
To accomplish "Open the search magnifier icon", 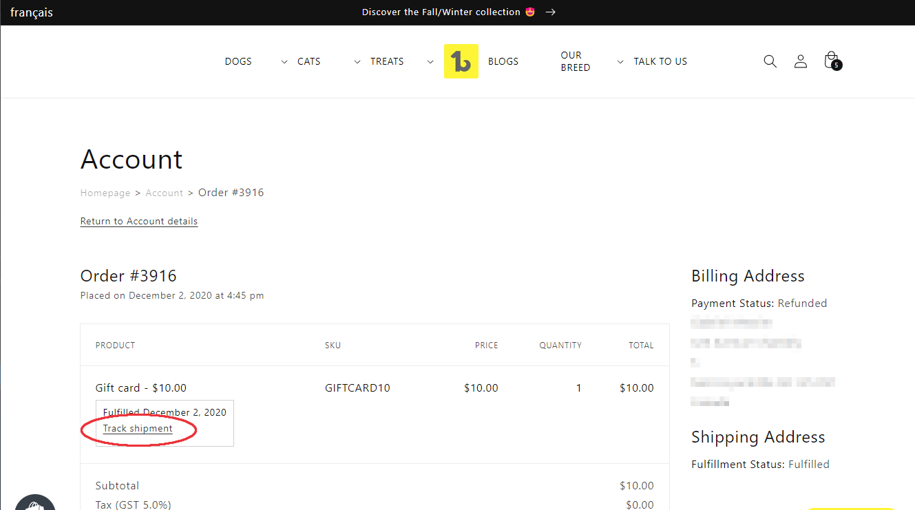I will click(x=770, y=61).
